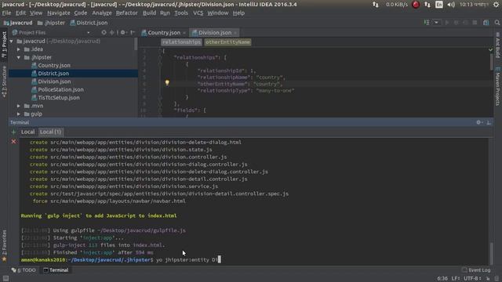The height and width of the screenshot is (282, 502).
Task: Click the otherEntityName breadcrumb in editor
Action: click(x=227, y=42)
